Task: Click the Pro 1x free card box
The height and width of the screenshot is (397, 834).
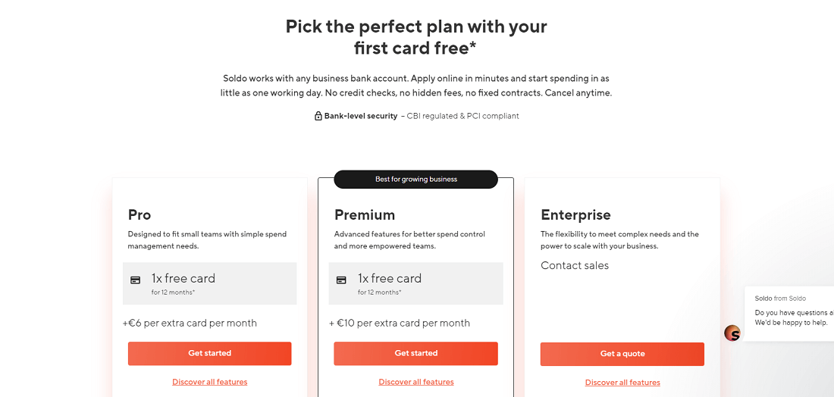Action: tap(209, 283)
